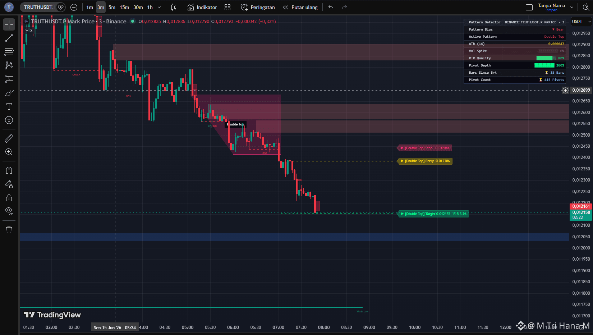This screenshot has width=593, height=335.
Task: Toggle hide all drawings eye
Action: pyautogui.click(x=9, y=211)
